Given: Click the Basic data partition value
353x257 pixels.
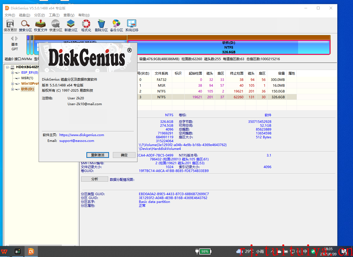Looking at the screenshot, I should [x=154, y=202].
